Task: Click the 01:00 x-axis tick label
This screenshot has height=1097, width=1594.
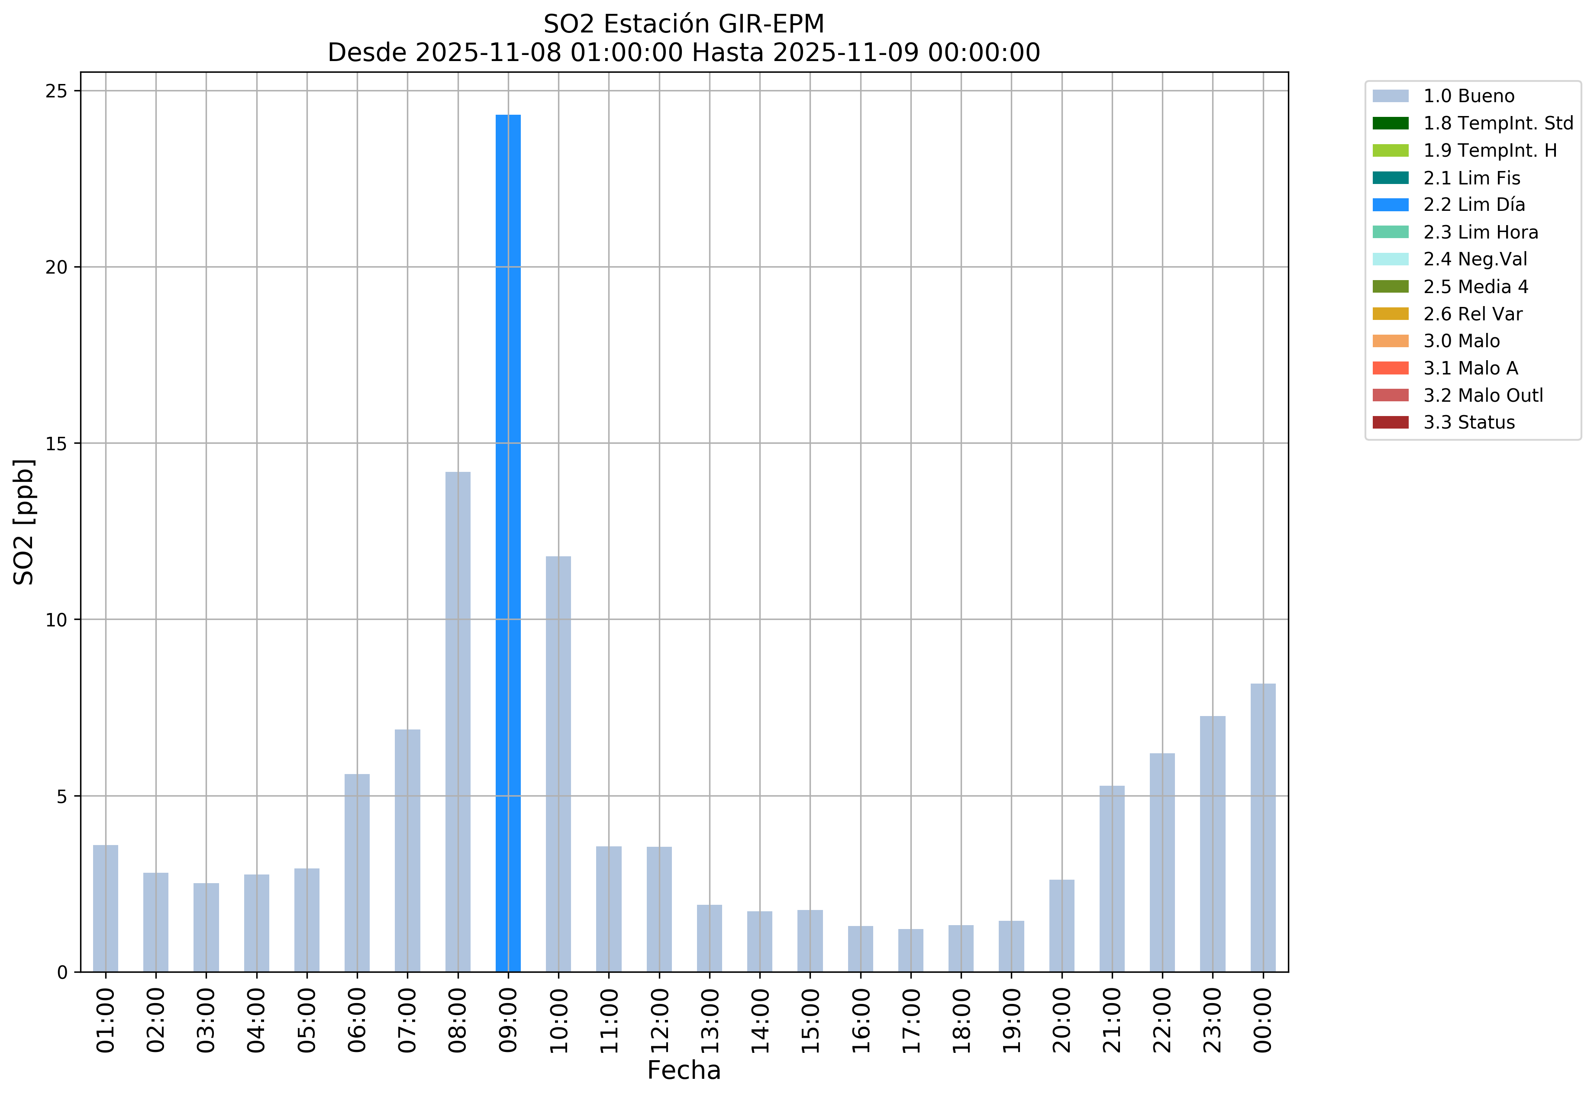Action: point(105,1020)
